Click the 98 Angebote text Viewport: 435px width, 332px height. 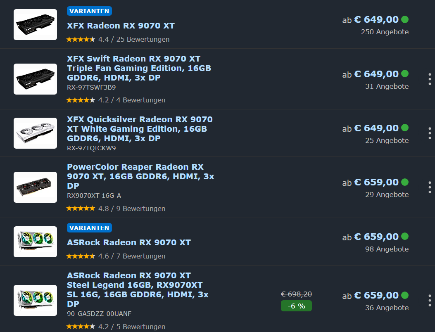tap(387, 249)
